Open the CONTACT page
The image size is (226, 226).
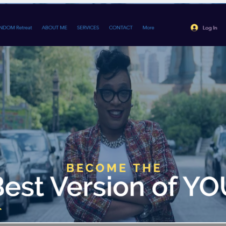121,27
